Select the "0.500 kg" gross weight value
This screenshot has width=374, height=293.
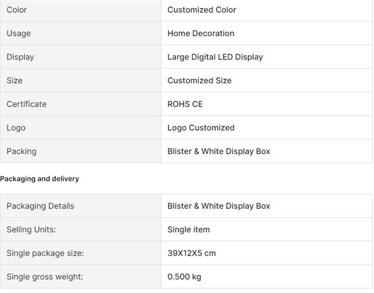184,276
